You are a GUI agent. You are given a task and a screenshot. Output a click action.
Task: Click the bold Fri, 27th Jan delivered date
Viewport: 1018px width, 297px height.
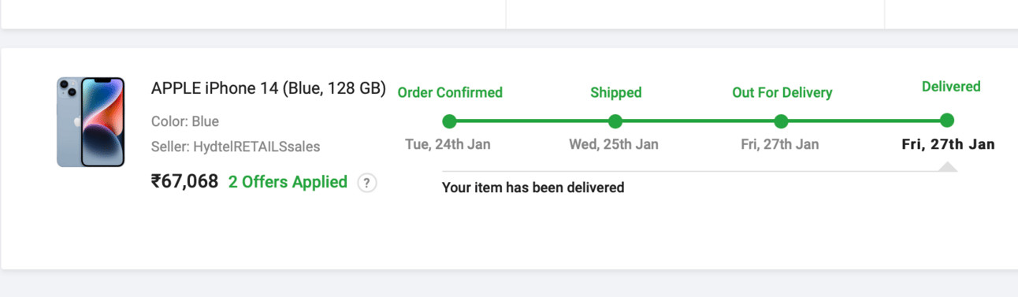(x=949, y=144)
